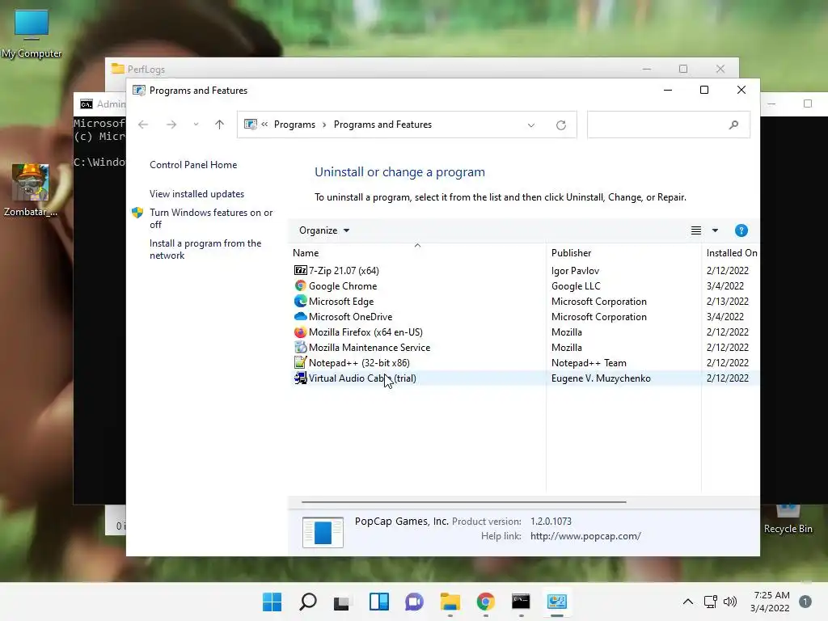Image resolution: width=828 pixels, height=621 pixels.
Task: Expand the address bar double chevron
Action: (x=264, y=124)
